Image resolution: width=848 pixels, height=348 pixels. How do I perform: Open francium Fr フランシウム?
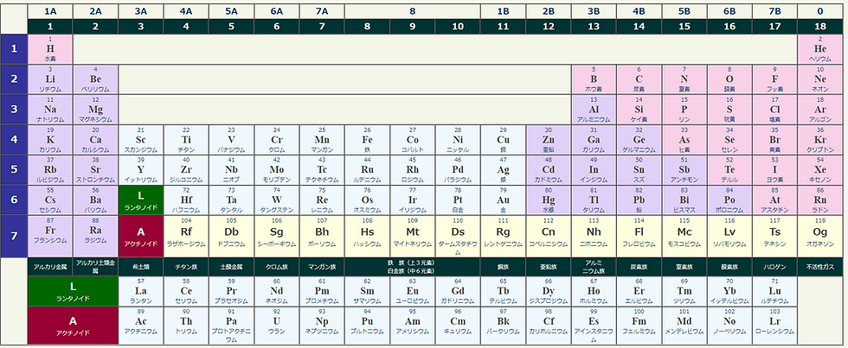coord(50,237)
